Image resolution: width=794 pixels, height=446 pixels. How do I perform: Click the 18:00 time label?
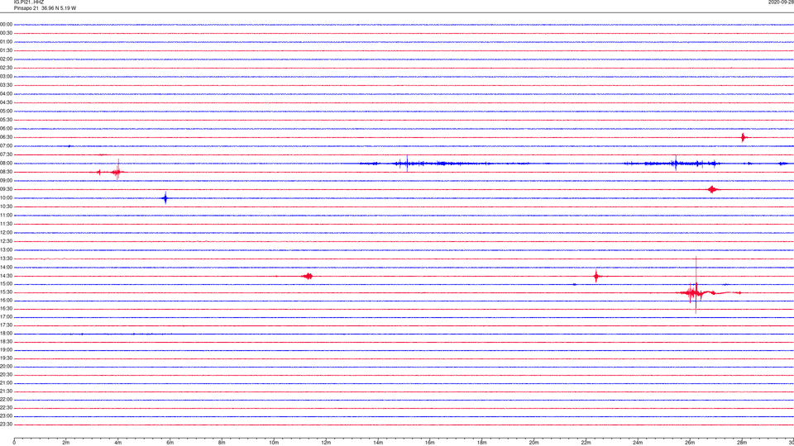[6, 334]
